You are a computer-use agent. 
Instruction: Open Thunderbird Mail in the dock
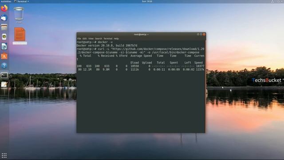pyautogui.click(x=4, y=18)
